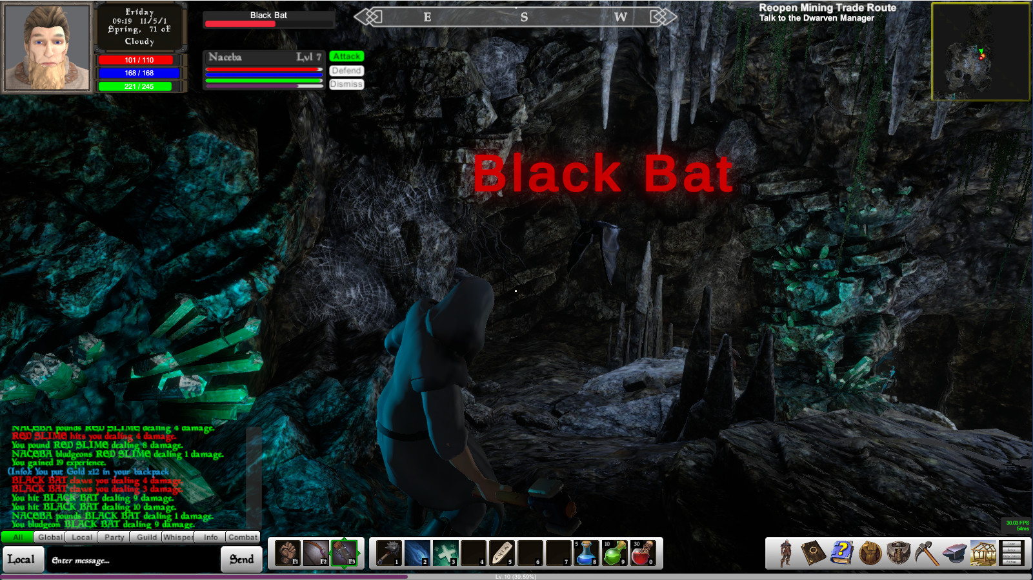The width and height of the screenshot is (1033, 580).
Task: Select the mace in hotbar slot 1
Action: click(390, 553)
